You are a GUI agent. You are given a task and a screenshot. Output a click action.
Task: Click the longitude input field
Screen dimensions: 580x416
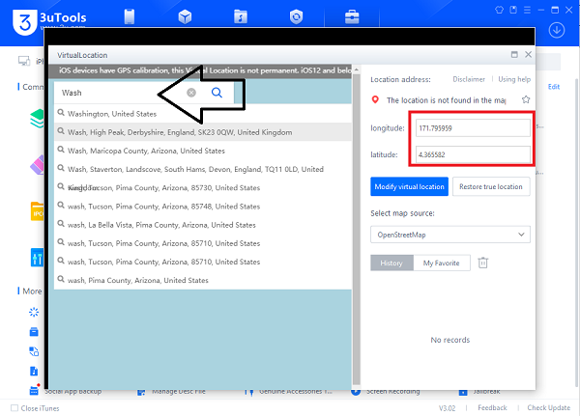[473, 128]
